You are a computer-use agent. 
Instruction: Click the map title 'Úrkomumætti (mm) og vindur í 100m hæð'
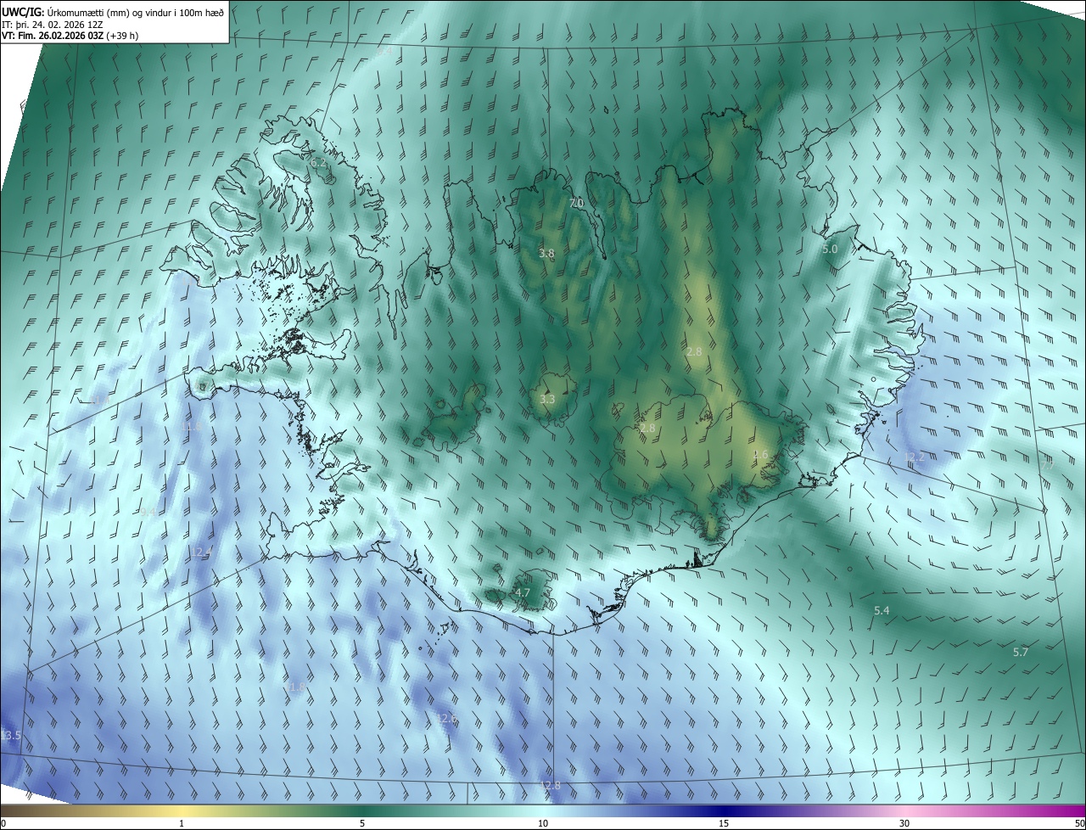(136, 11)
